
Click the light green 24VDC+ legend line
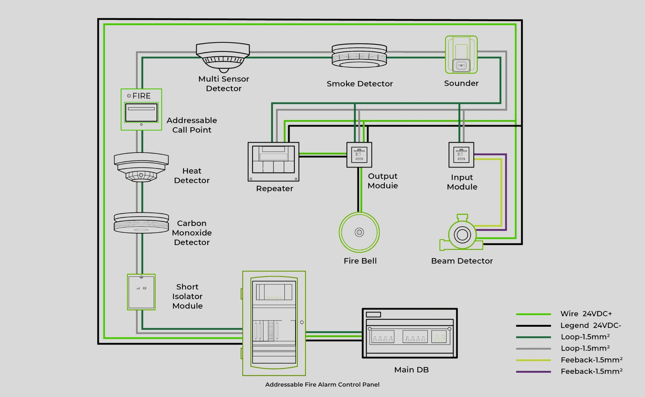(x=534, y=314)
